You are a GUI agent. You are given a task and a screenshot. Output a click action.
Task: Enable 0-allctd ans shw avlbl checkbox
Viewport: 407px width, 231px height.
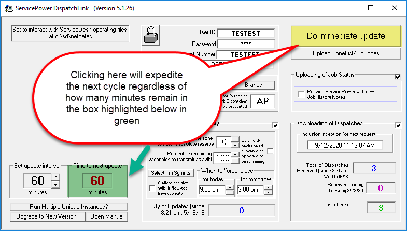tap(152, 188)
